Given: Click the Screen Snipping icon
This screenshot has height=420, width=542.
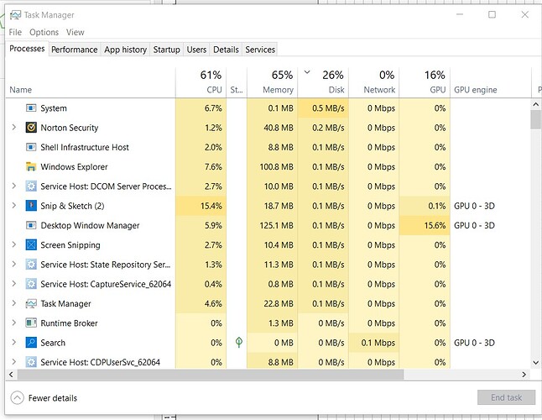Looking at the screenshot, I should [31, 245].
